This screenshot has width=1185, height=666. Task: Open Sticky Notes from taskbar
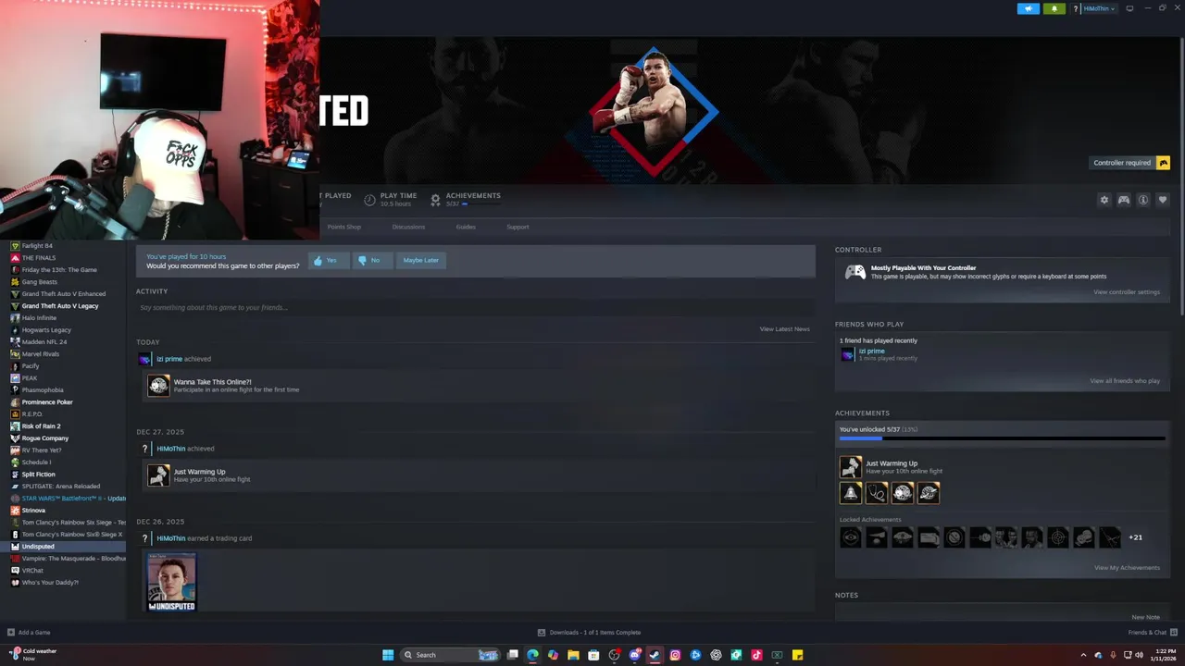797,655
